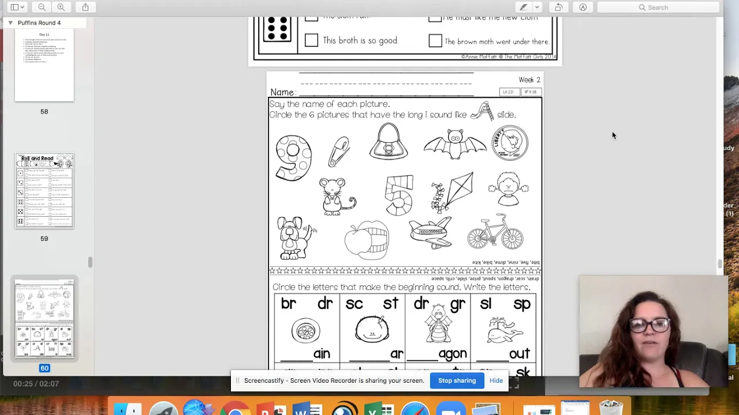This screenshot has width=739, height=415.
Task: Click the sidebar thumbnail scrollbar
Action: [x=90, y=262]
